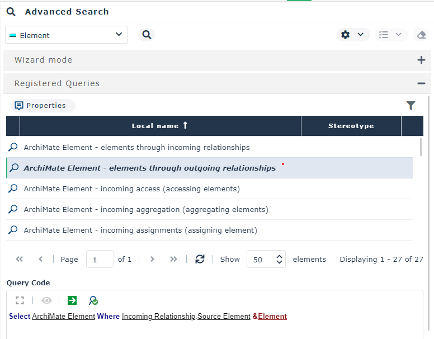Viewport: 434px width, 339px height.
Task: Click the eraser clear icon
Action: (422, 35)
